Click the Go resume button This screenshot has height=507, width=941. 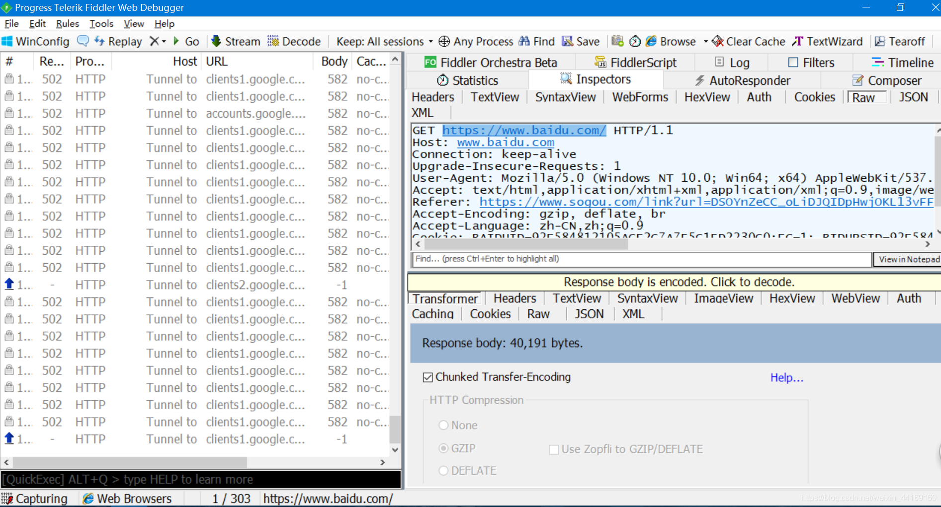[186, 42]
